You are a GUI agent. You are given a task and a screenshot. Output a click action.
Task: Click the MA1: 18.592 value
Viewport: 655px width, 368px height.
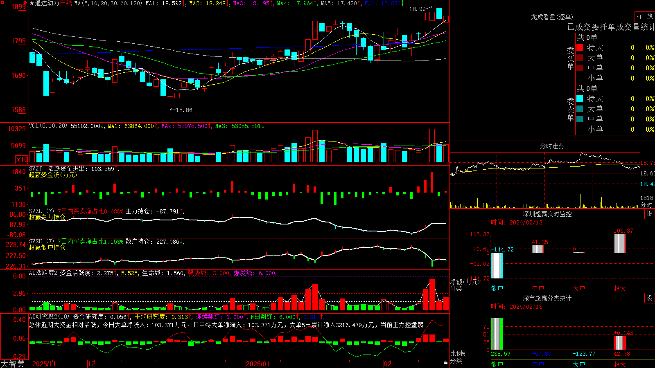[165, 3]
